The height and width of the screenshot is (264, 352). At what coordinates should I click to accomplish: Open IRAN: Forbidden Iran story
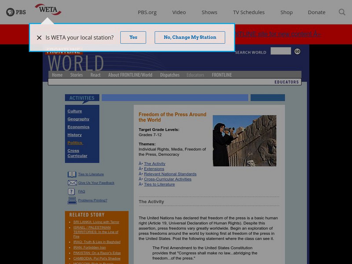(x=89, y=247)
